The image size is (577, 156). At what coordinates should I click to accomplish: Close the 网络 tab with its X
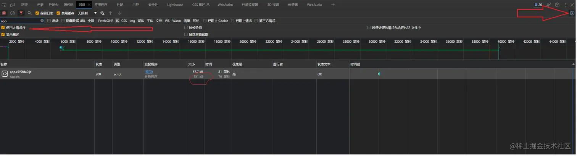point(89,5)
